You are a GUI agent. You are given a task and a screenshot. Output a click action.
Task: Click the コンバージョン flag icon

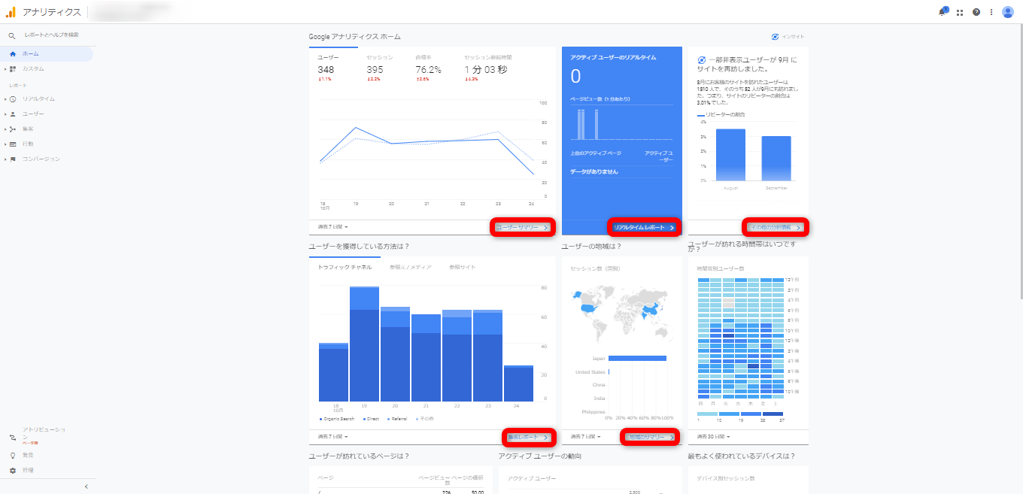(13, 159)
